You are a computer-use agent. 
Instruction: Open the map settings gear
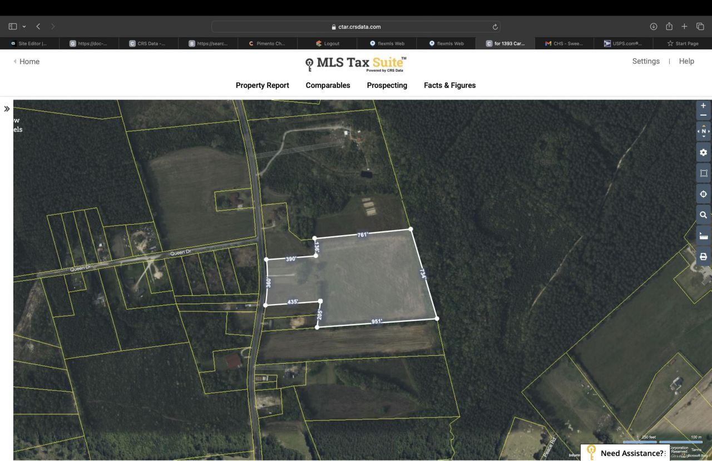(x=703, y=152)
